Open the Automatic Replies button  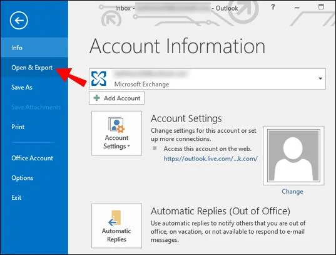point(116,226)
